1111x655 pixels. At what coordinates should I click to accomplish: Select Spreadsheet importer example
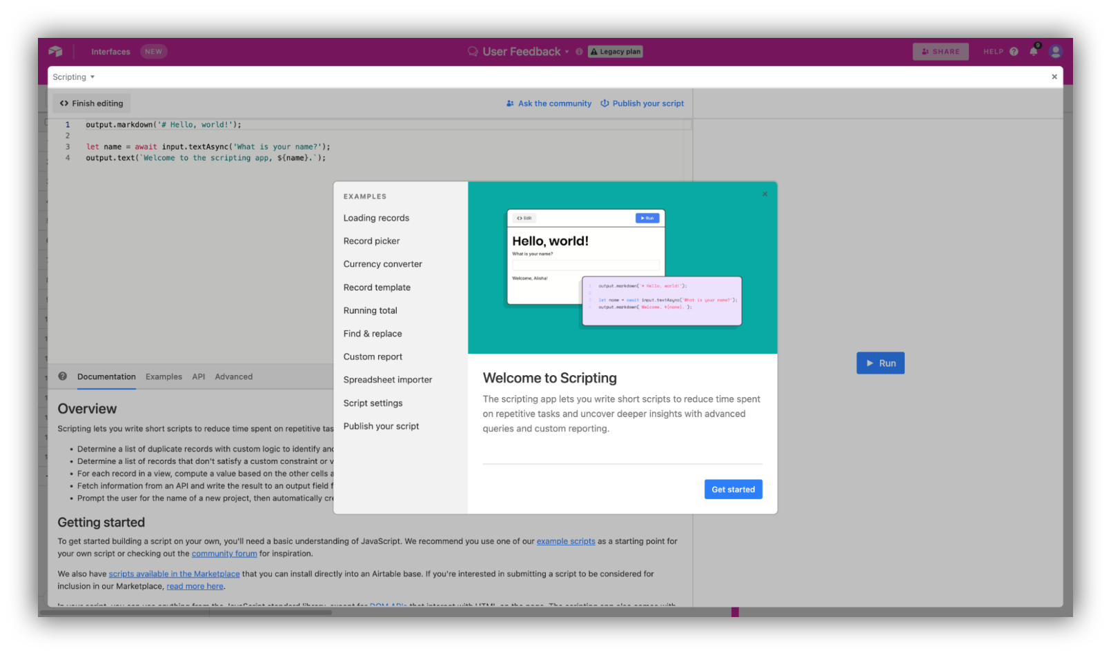click(388, 380)
